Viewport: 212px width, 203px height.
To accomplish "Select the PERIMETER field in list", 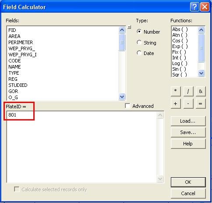I will 21,42.
